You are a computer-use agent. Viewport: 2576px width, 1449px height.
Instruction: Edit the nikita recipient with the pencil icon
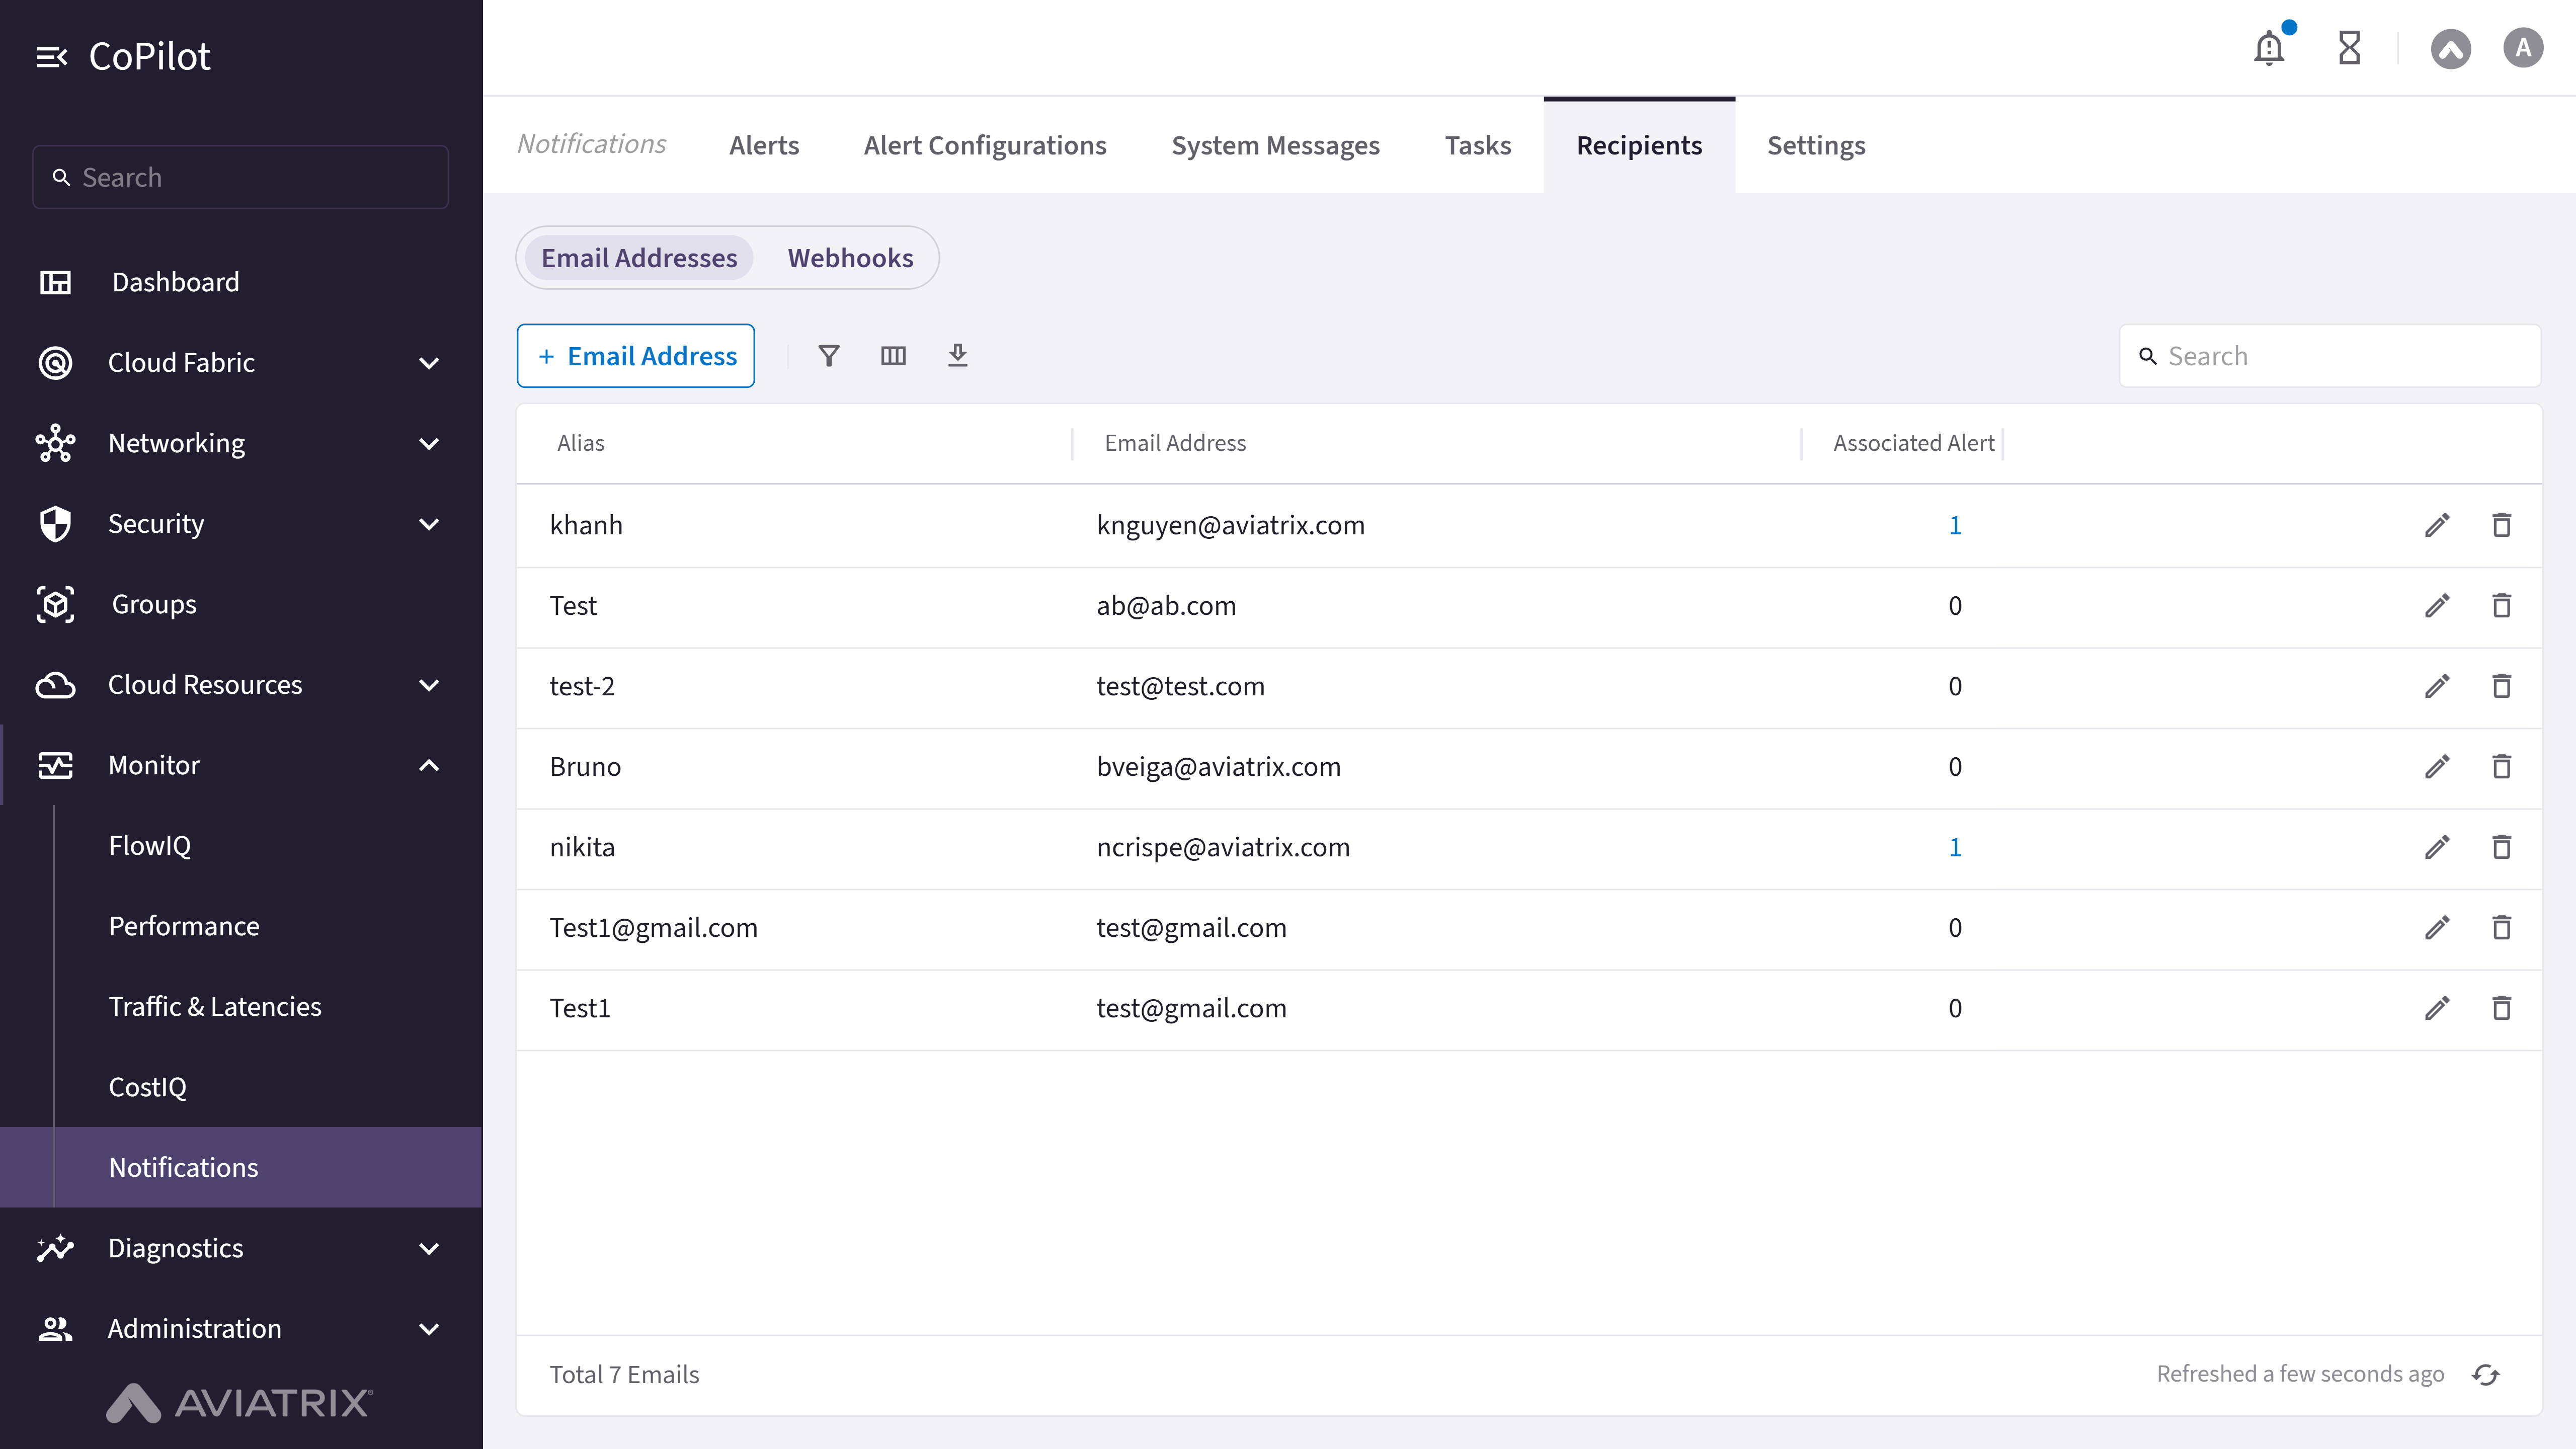(x=2437, y=847)
